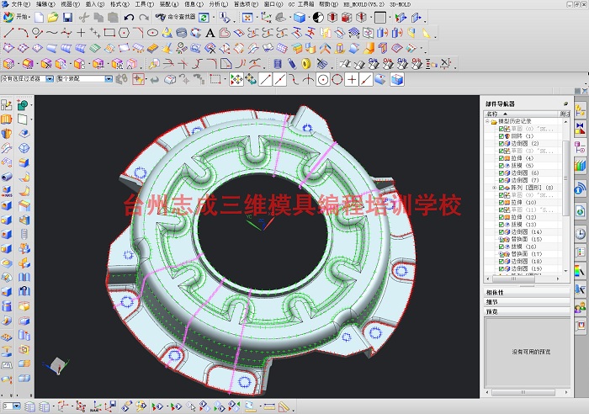Save the part with the floppy disk icon

[x=67, y=18]
